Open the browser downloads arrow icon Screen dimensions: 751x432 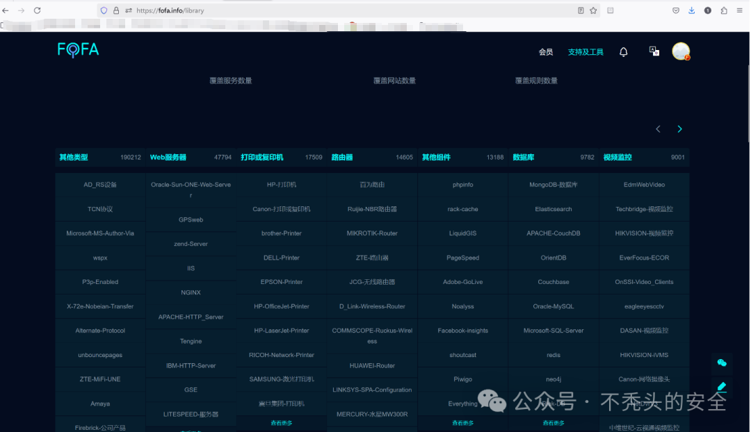pos(692,10)
